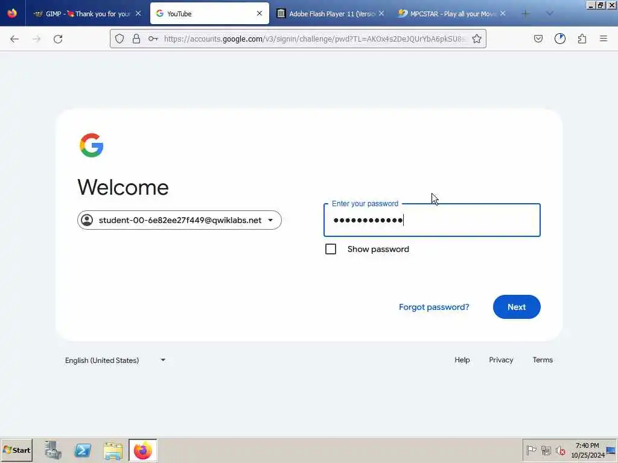Click the Action Center flag icon

(531, 450)
